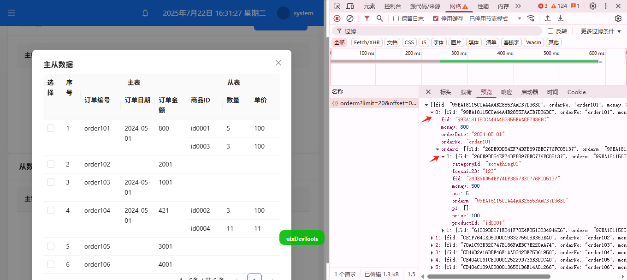Open the Cookie tab
This screenshot has height=280, width=627.
tap(577, 92)
